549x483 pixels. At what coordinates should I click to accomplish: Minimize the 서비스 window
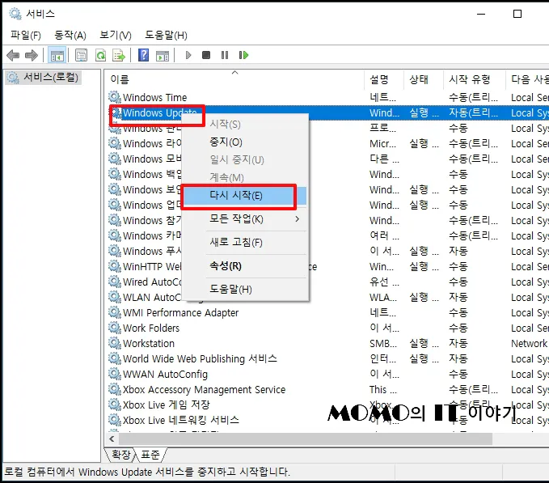pyautogui.click(x=481, y=14)
